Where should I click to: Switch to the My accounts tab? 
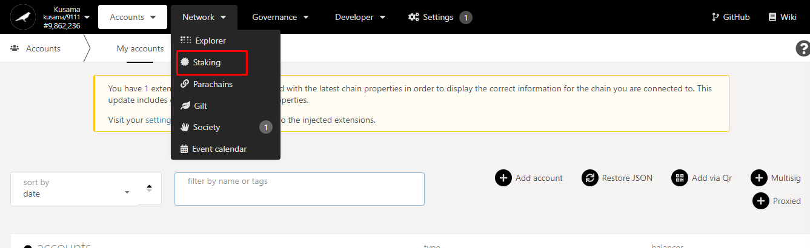(140, 48)
